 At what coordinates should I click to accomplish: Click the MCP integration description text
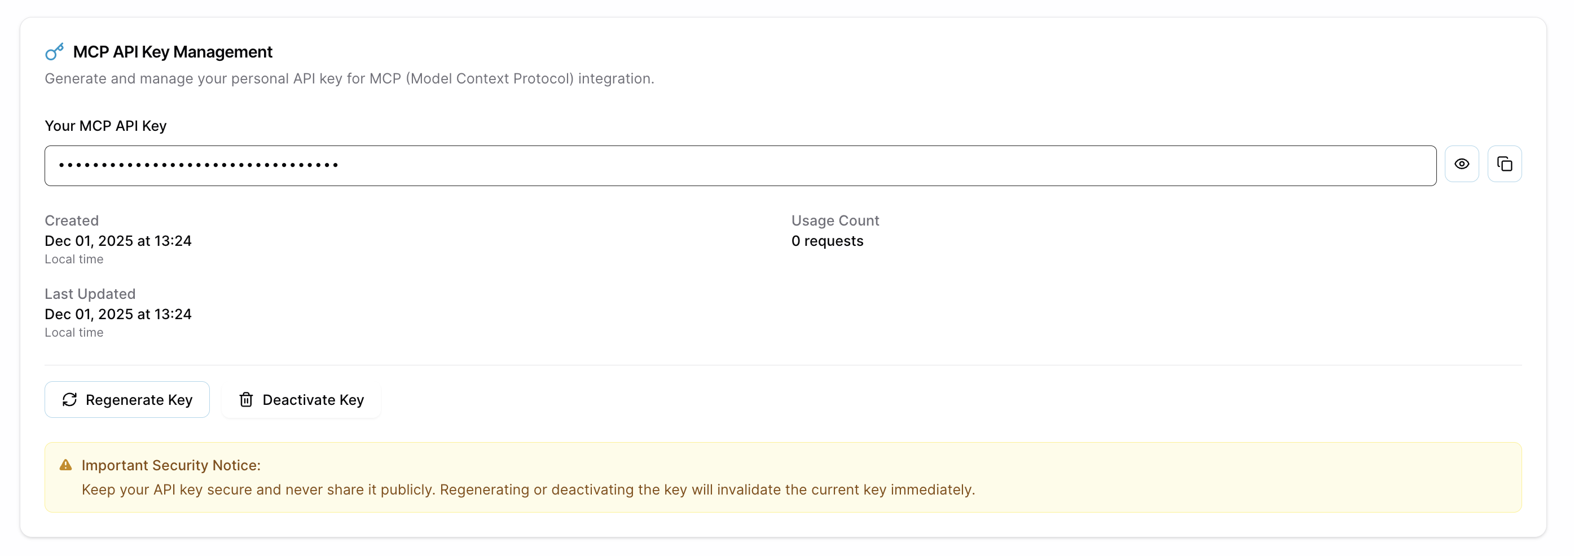[349, 79]
